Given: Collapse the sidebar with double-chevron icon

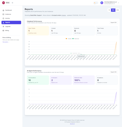Looking at the screenshot, I should pos(12,3).
